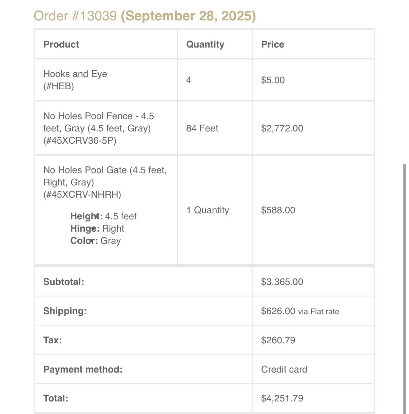Click the $5.00 price for Hooks and Eye
The image size is (409, 414).
(x=273, y=80)
